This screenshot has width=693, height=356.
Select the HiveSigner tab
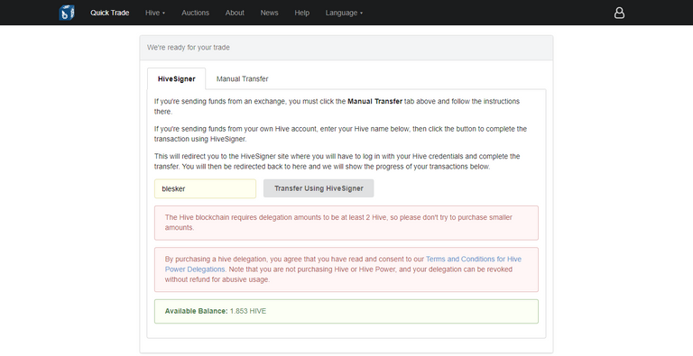click(x=176, y=78)
